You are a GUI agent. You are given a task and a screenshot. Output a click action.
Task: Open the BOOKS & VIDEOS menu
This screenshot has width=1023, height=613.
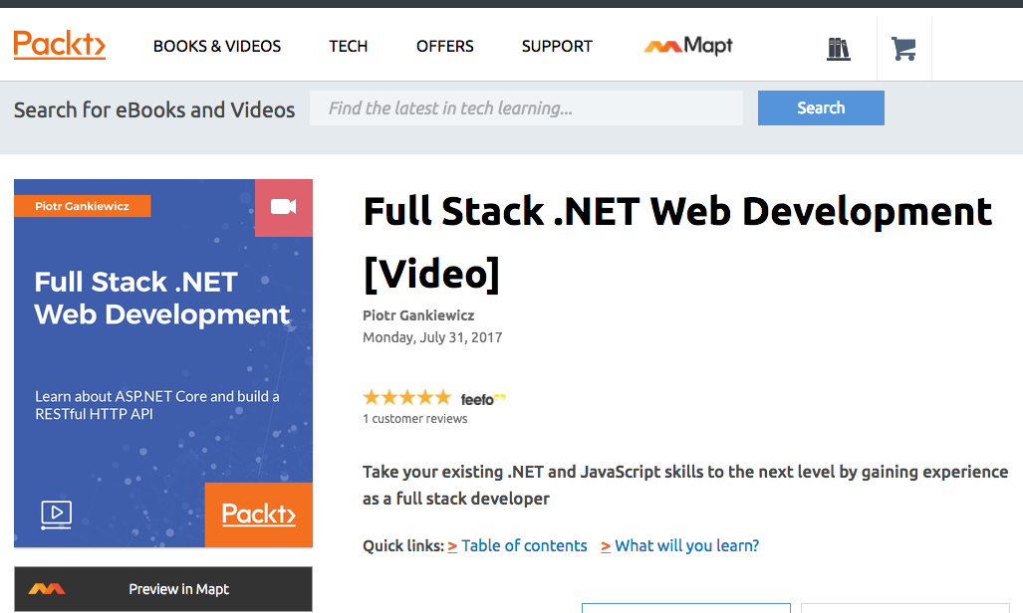217,47
